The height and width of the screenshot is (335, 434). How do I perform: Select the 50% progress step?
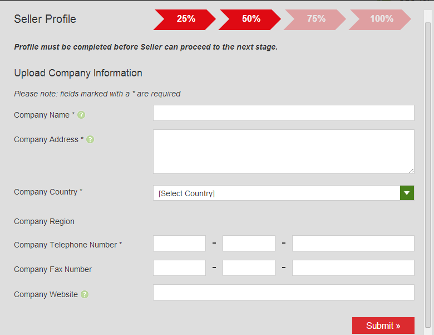coord(250,19)
